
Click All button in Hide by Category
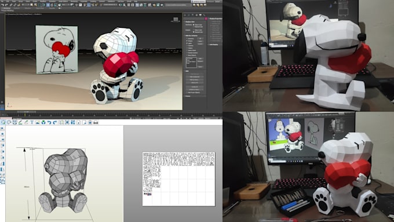200,38
